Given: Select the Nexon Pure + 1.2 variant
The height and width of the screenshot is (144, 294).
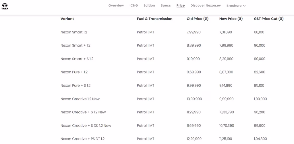Looking at the screenshot, I should [x=74, y=72].
